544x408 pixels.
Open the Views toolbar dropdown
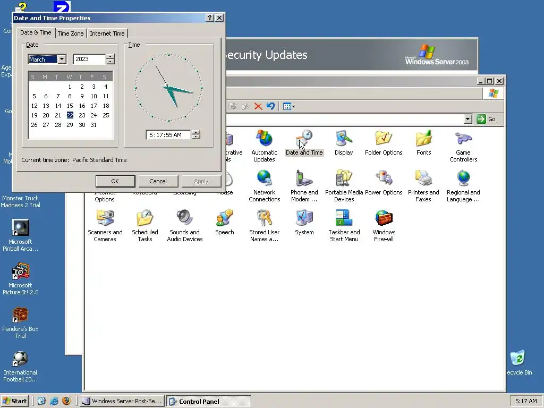pyautogui.click(x=288, y=106)
